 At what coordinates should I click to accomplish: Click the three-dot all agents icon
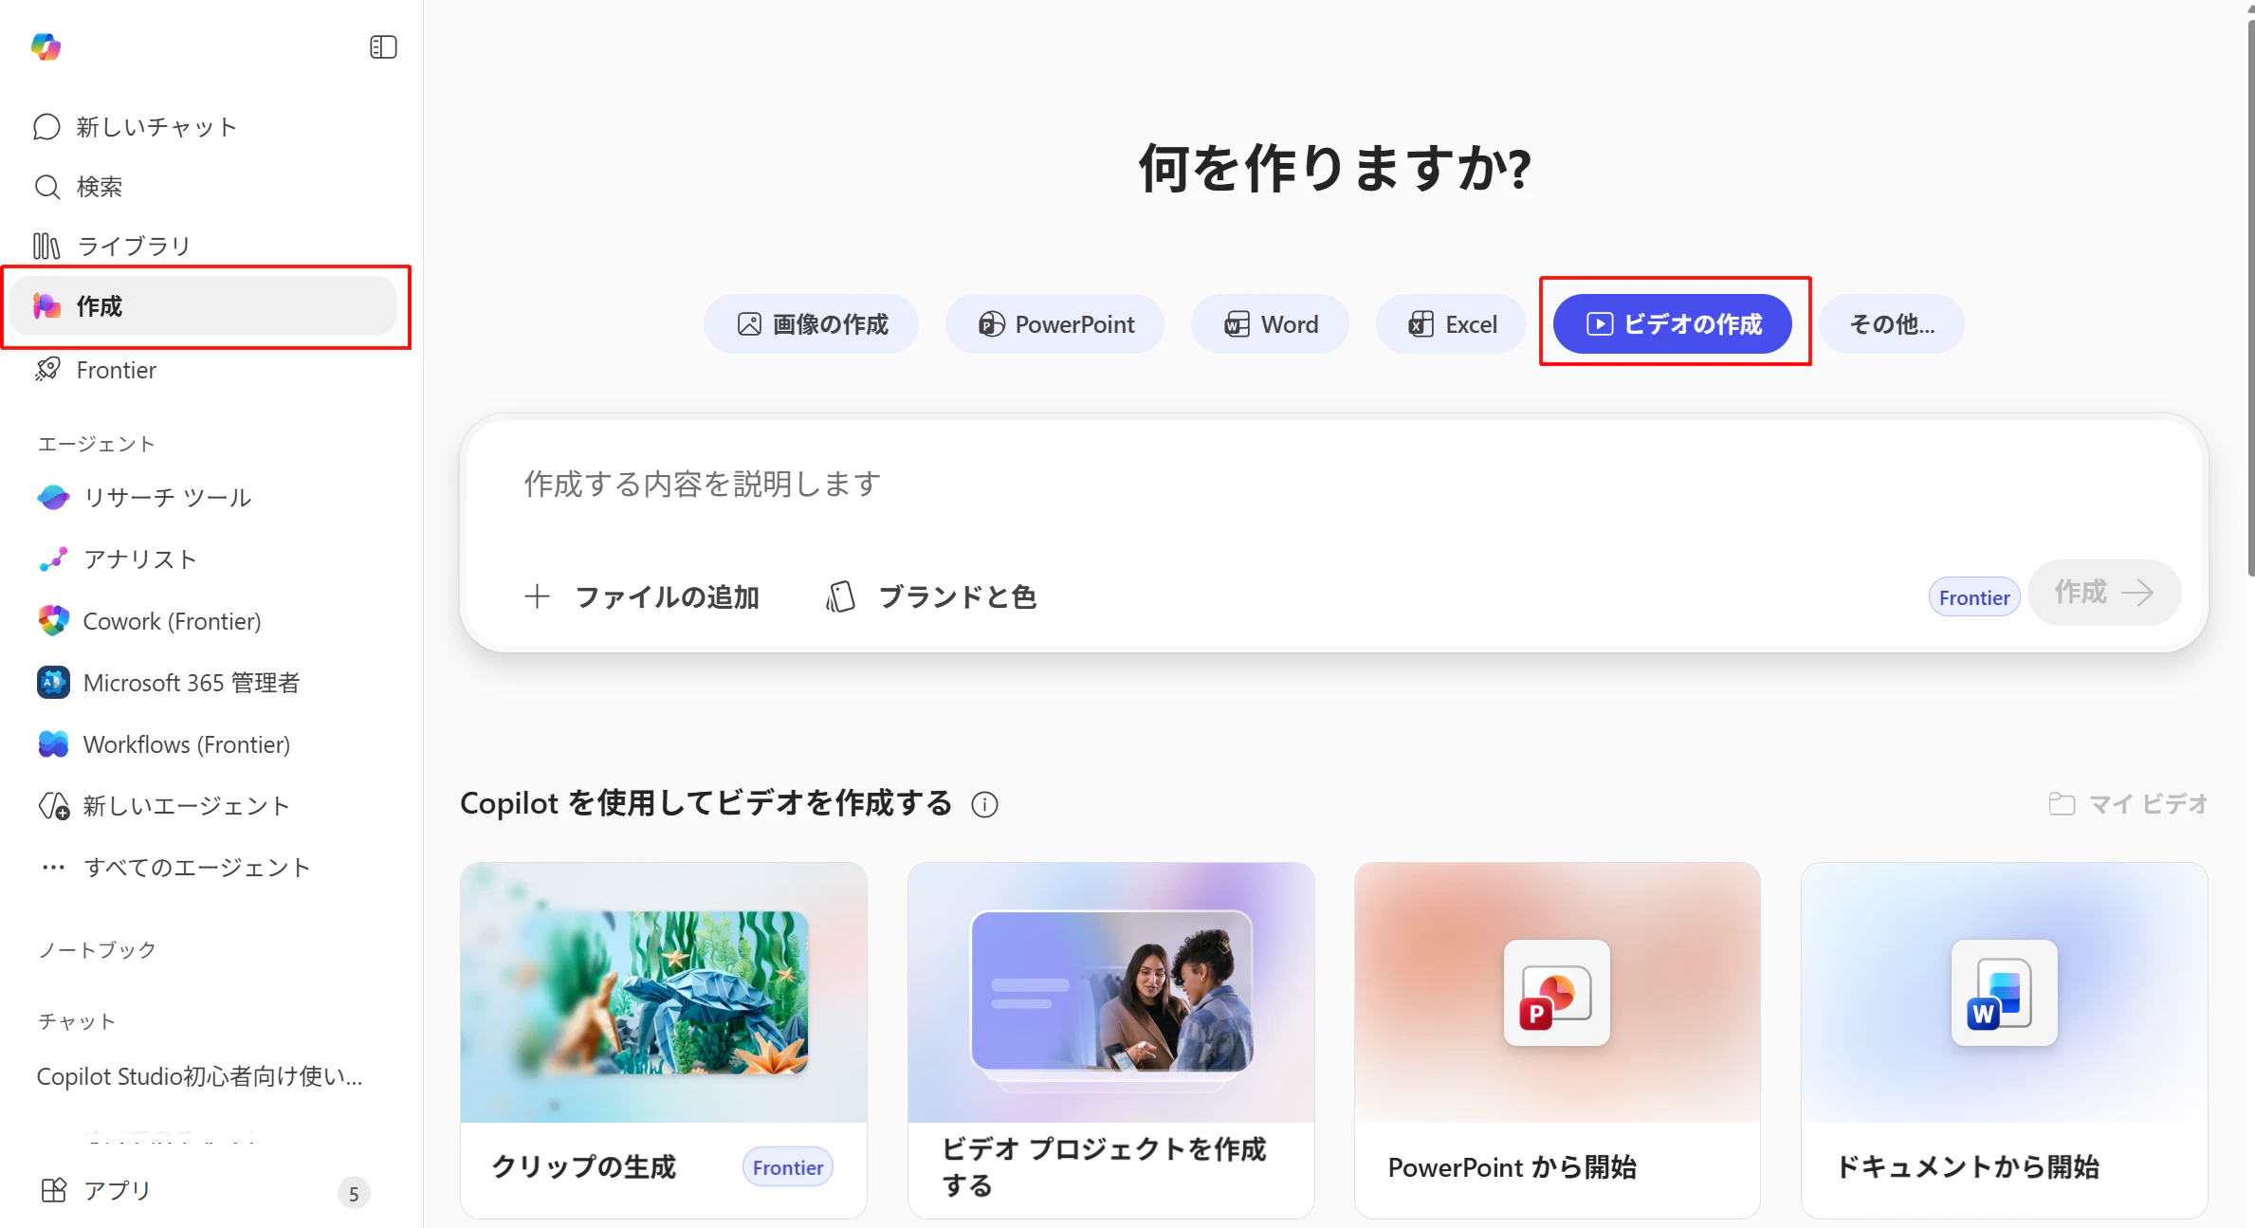point(53,868)
